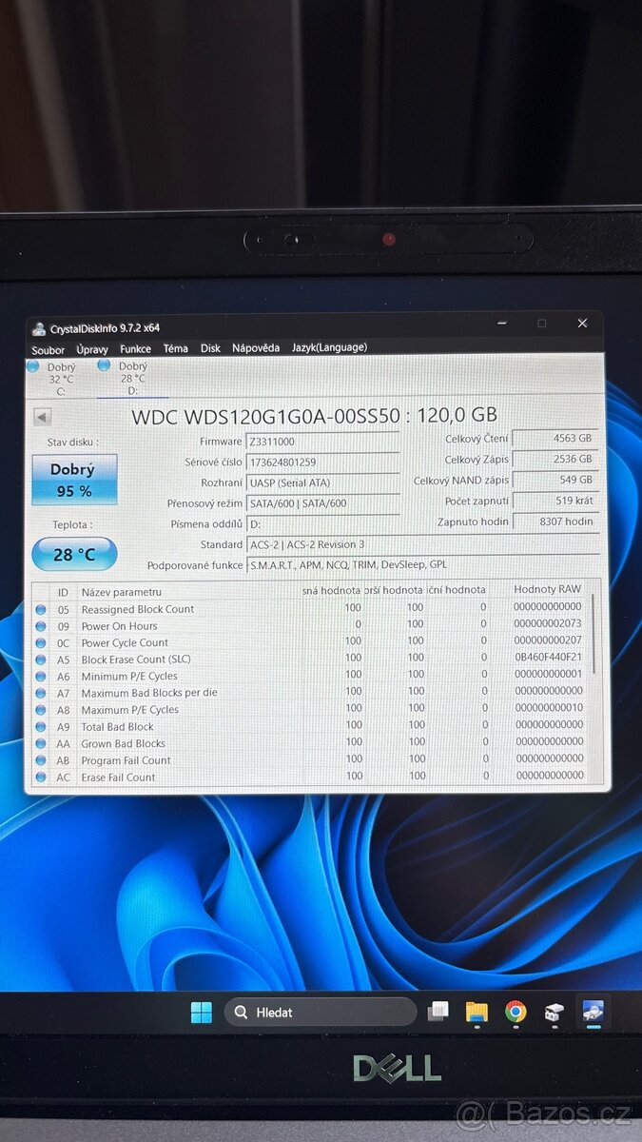Click the status dot of Power On Hours
This screenshot has height=1142, width=642.
[x=41, y=626]
